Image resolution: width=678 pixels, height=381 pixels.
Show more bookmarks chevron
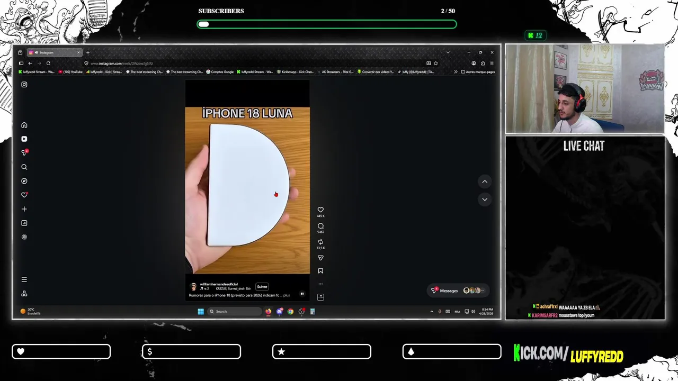pos(456,72)
